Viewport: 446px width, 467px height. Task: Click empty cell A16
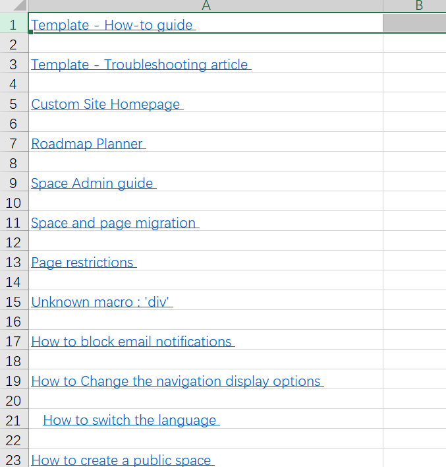(206, 319)
